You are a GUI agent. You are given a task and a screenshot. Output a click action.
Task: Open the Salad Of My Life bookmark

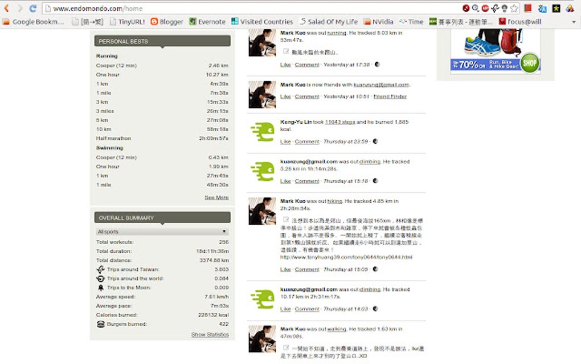click(329, 21)
